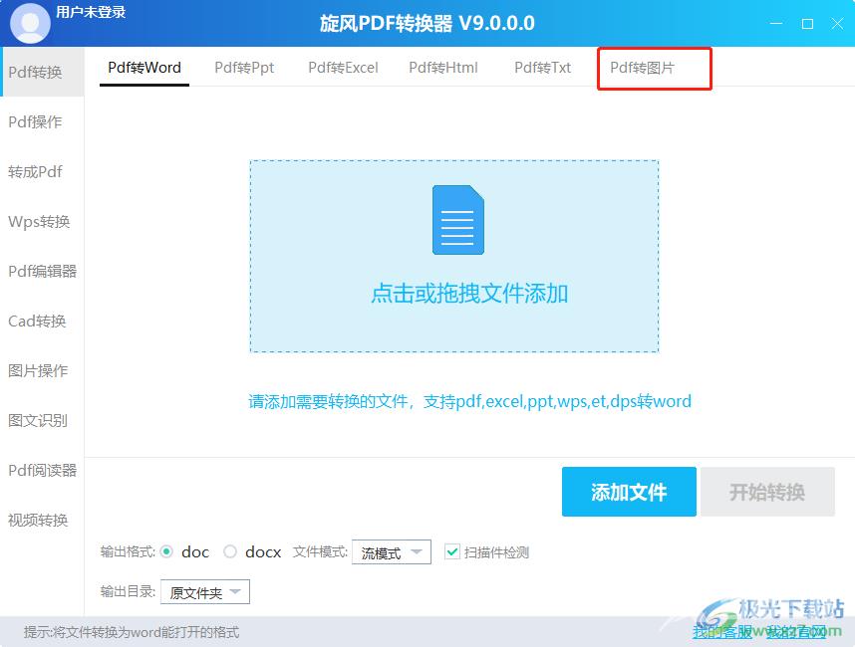Click the user avatar icon

30,23
